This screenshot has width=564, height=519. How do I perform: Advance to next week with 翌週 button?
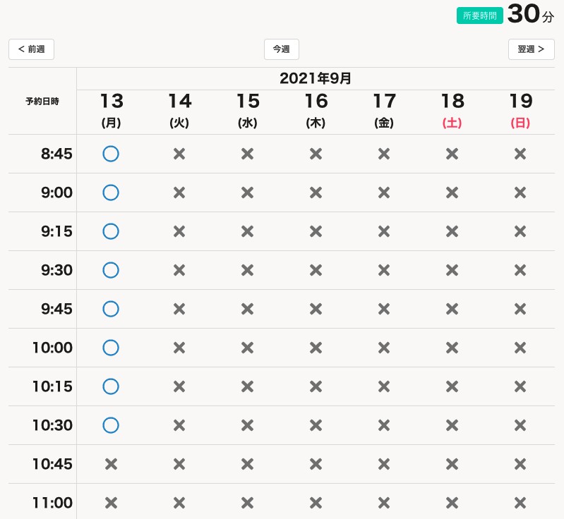(531, 49)
